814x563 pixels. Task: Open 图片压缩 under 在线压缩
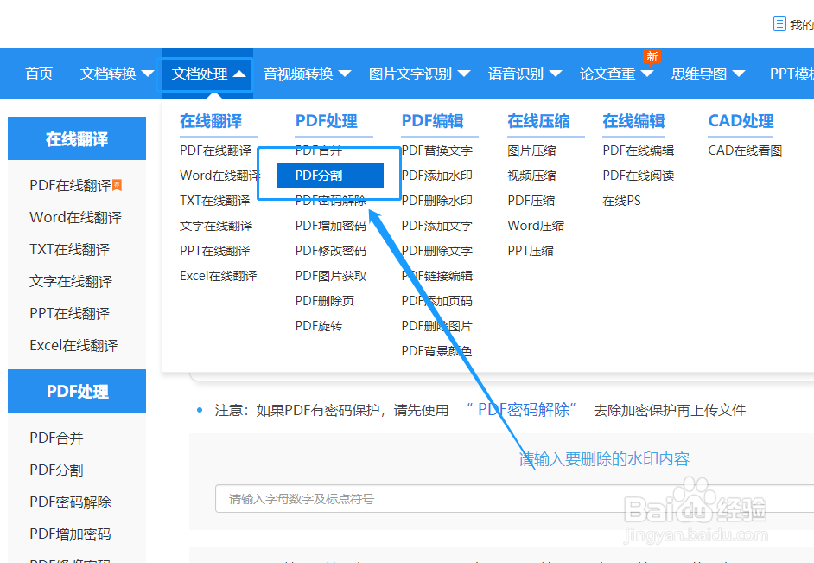coord(533,150)
